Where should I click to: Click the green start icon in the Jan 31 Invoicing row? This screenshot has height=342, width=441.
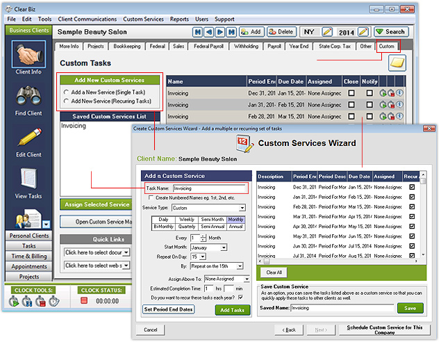383,105
